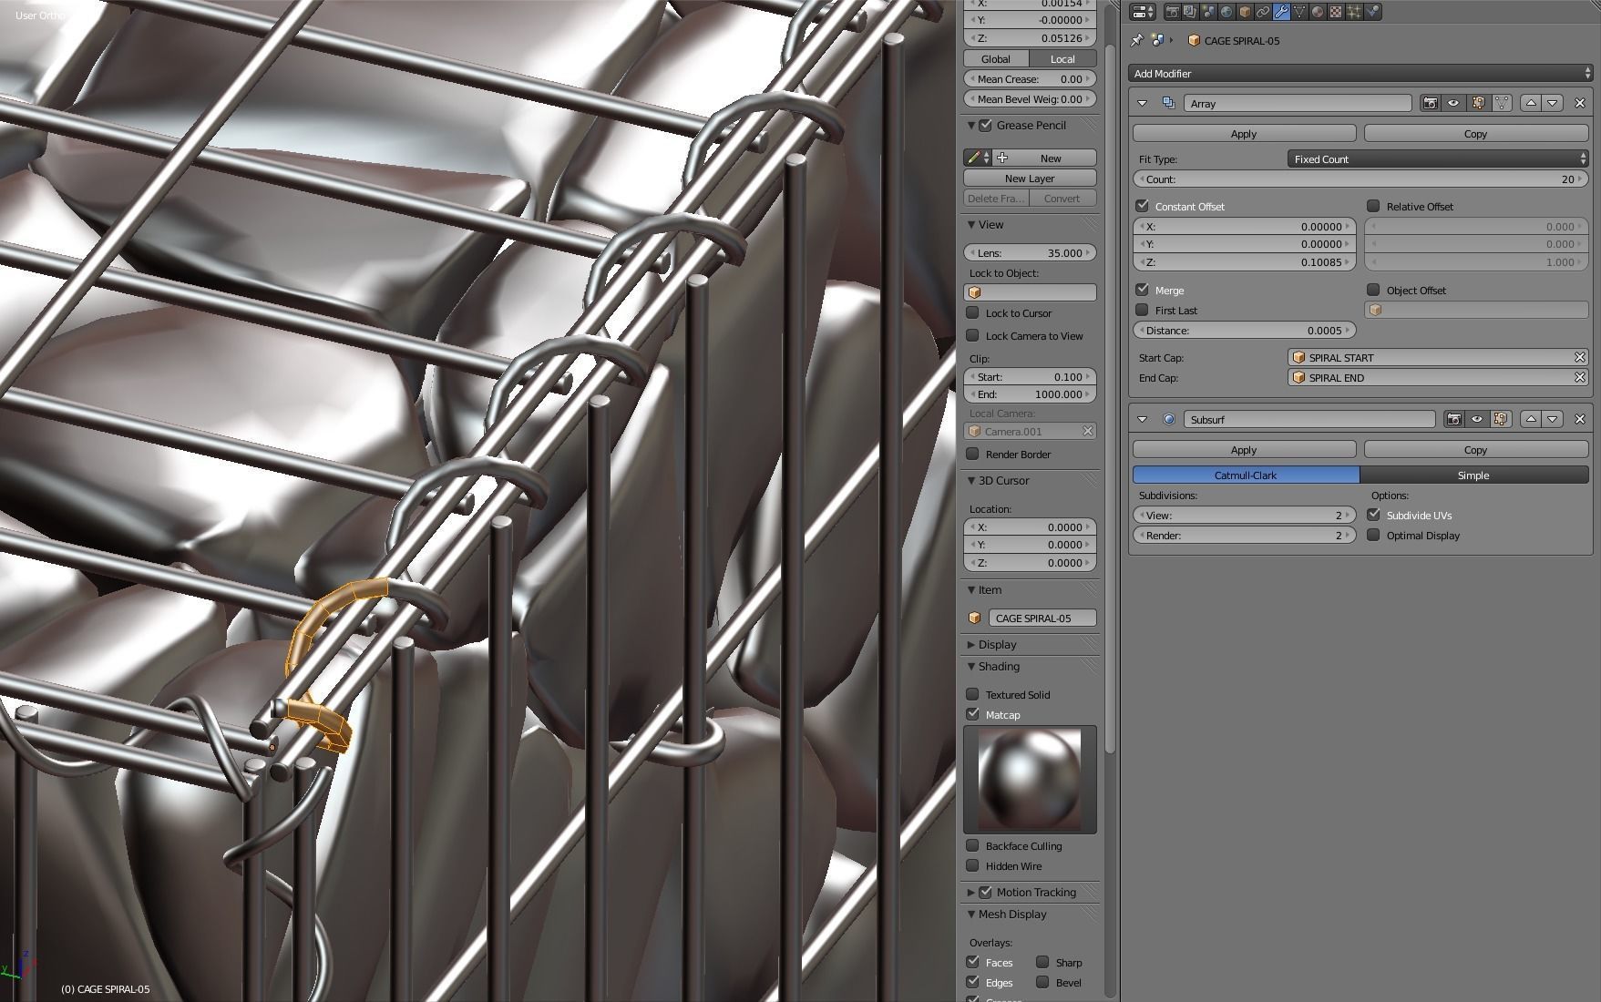
Task: Click the matcap sphere preview thumbnail
Action: pyautogui.click(x=1030, y=779)
